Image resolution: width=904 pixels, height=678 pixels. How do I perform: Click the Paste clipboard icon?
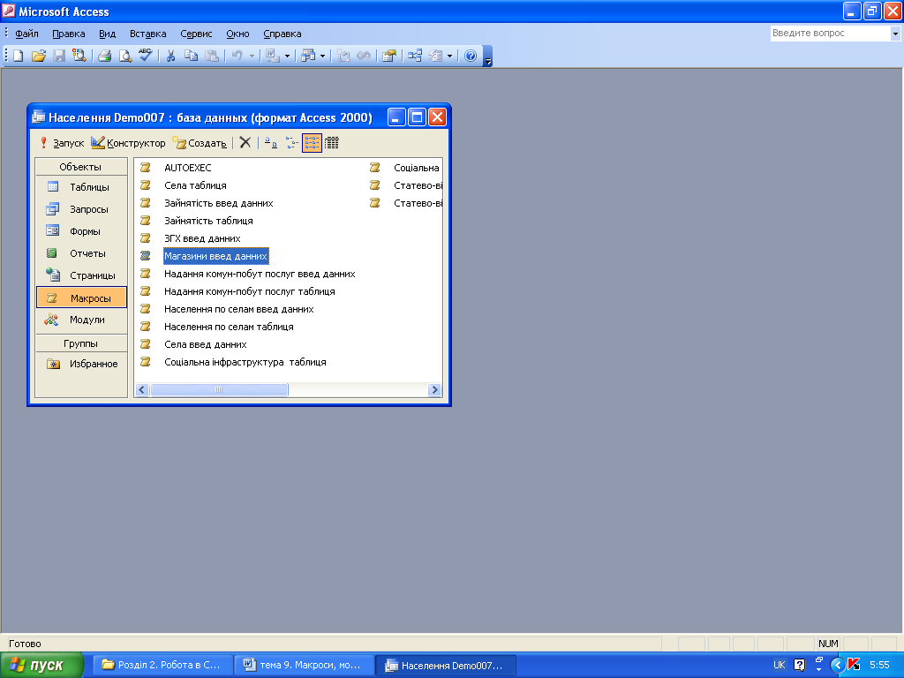[212, 56]
